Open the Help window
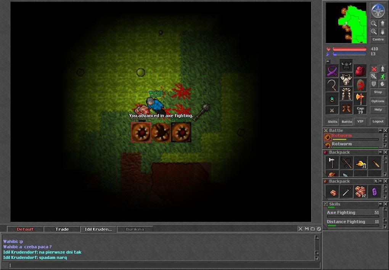This screenshot has width=389, height=270. [x=378, y=110]
